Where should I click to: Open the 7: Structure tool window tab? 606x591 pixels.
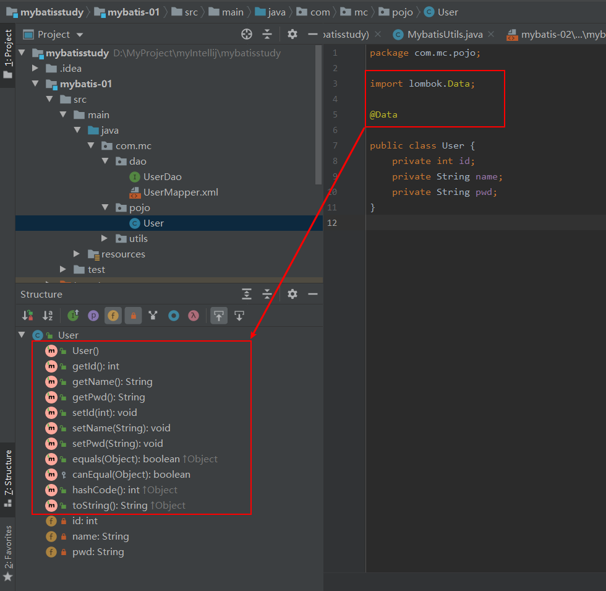tap(7, 479)
